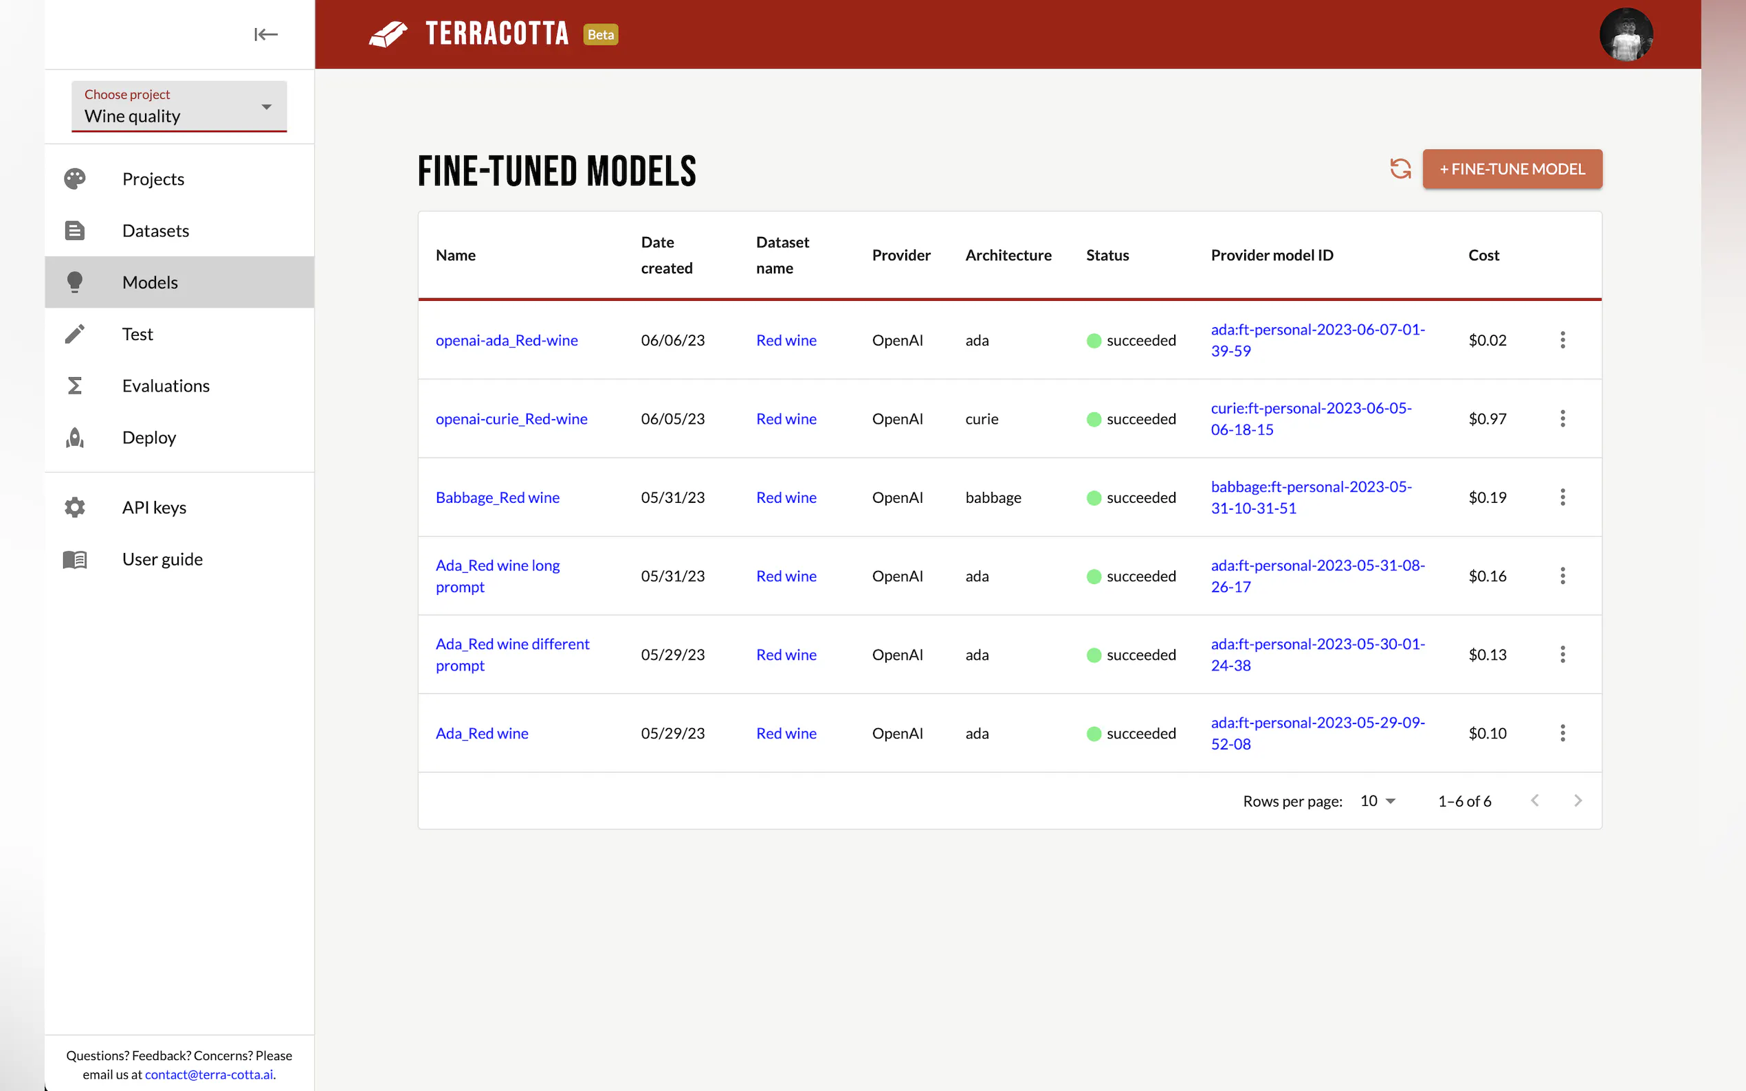1746x1091 pixels.
Task: Click the Evaluations sigma icon
Action: (x=74, y=385)
